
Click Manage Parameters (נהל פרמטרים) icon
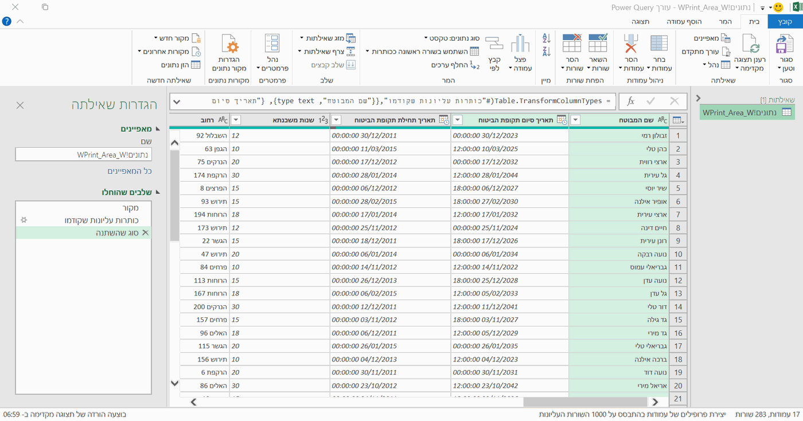[272, 44]
